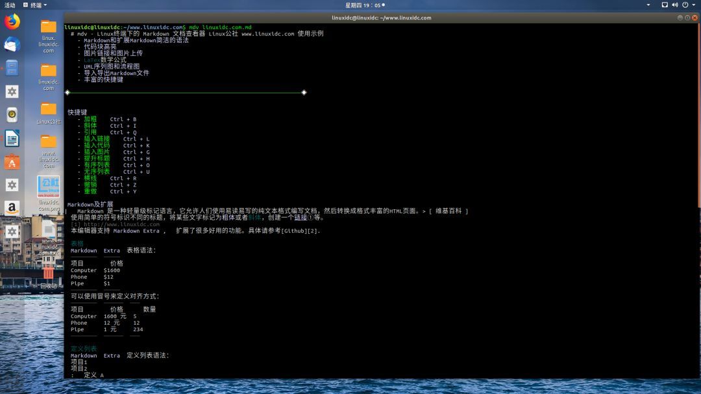The width and height of the screenshot is (701, 394).
Task: Select the linuxidc.com.png image file
Action: tap(48, 193)
